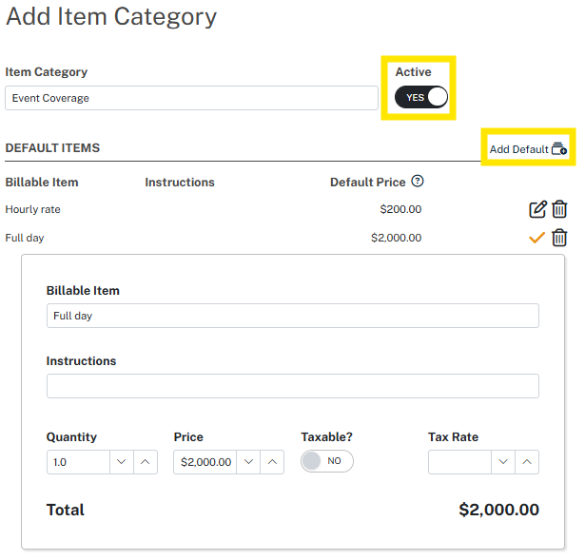Image resolution: width=585 pixels, height=560 pixels.
Task: Click the Instructions column header
Action: pos(180,183)
